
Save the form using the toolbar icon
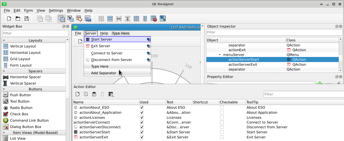click(27, 19)
